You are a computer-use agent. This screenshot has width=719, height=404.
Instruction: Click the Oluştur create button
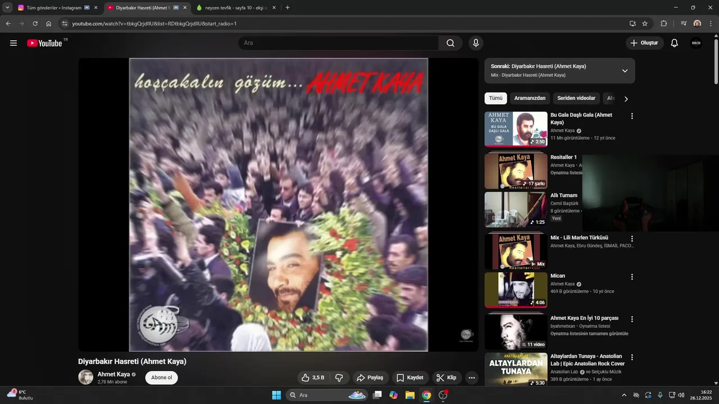coord(644,43)
